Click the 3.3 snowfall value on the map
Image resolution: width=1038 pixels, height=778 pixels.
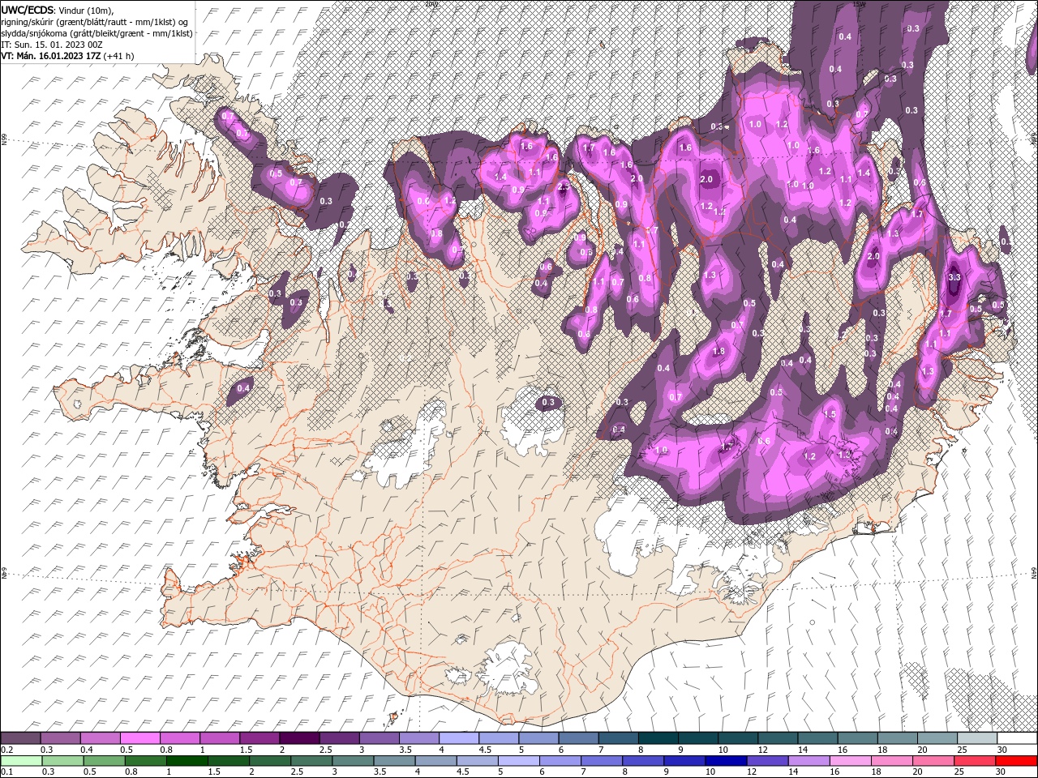pos(954,277)
